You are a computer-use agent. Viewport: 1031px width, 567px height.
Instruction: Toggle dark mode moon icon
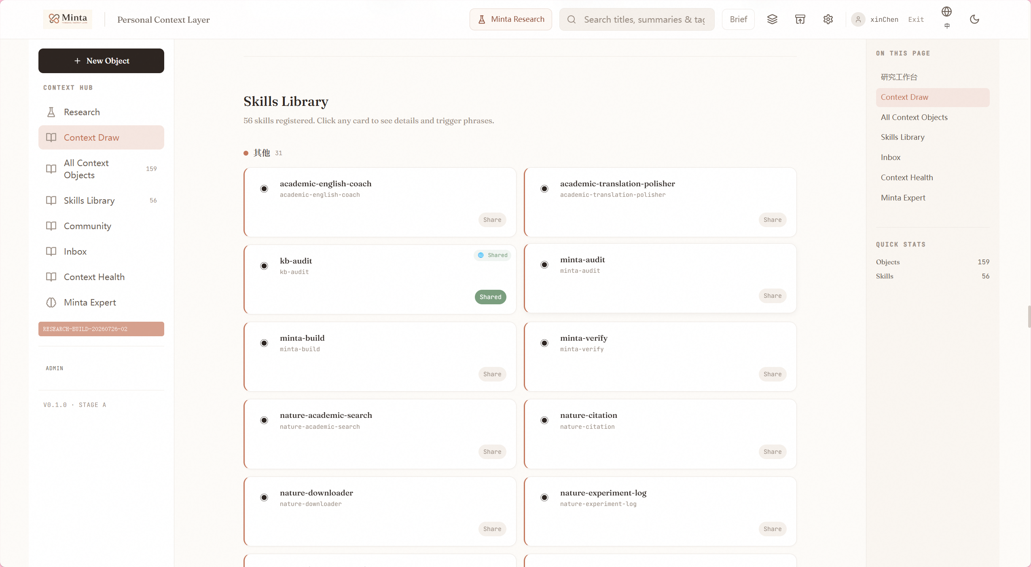tap(974, 19)
